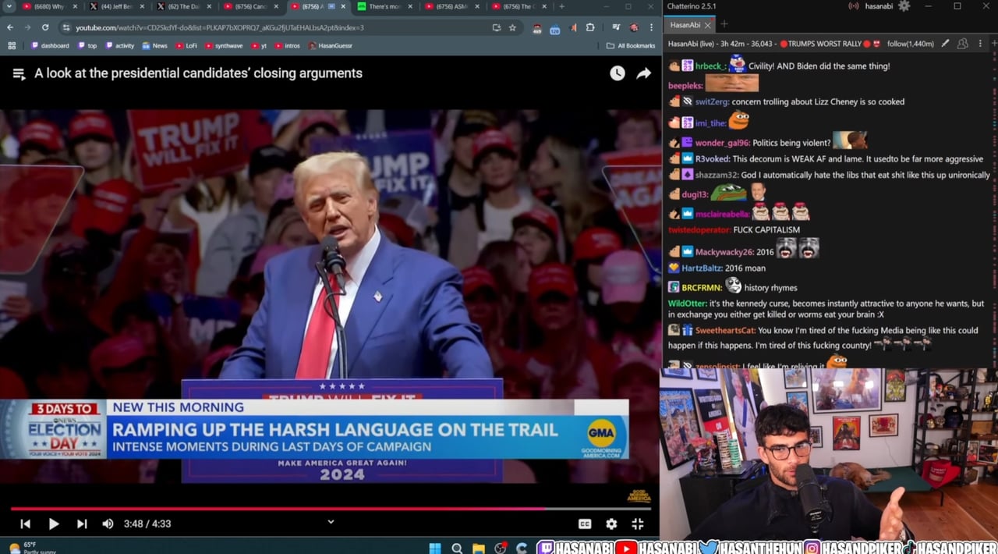Open a new Chrome tab

pyautogui.click(x=561, y=7)
